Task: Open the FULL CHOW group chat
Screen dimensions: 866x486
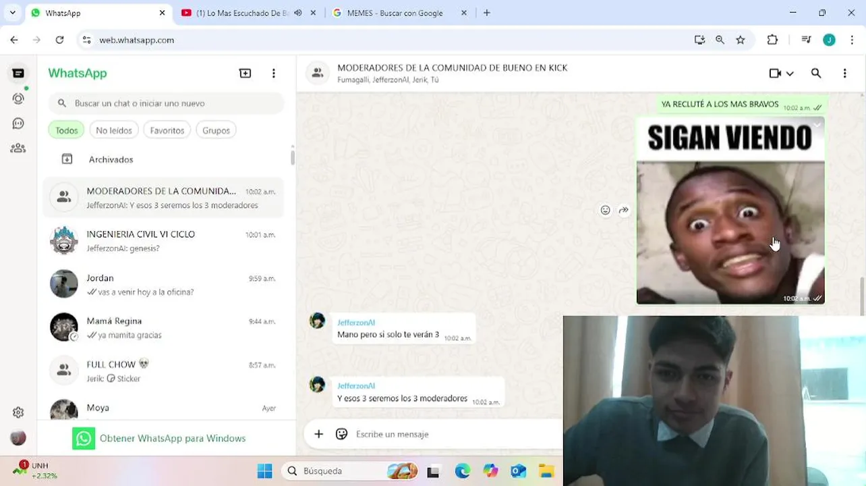Action: (x=163, y=371)
